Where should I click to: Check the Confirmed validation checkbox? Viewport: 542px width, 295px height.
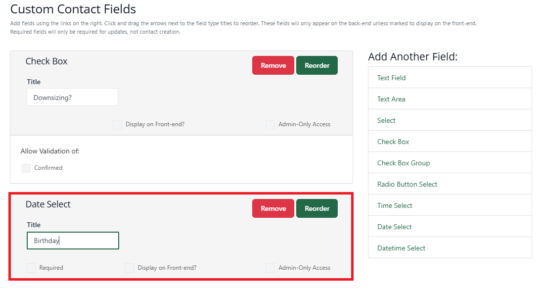pos(26,168)
